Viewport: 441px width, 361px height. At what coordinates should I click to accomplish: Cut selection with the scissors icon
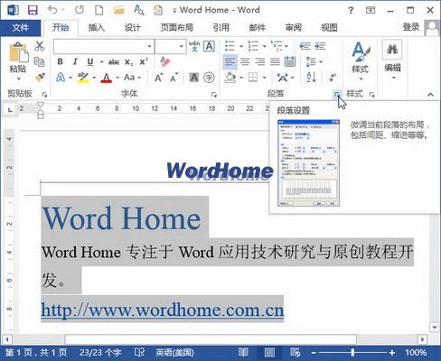click(x=39, y=46)
